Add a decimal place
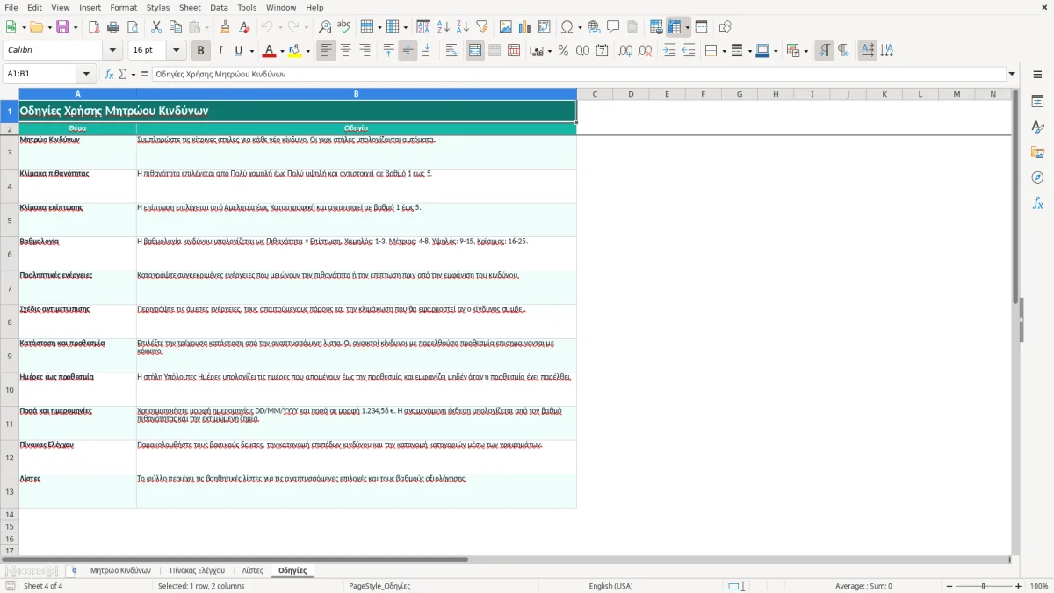This screenshot has width=1054, height=593. [625, 51]
